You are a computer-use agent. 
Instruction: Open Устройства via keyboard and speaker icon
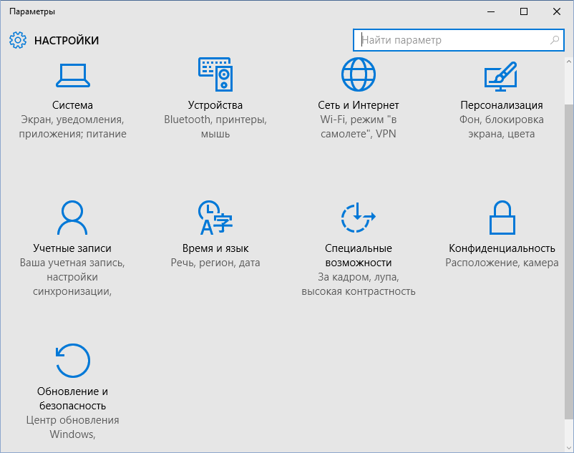pyautogui.click(x=215, y=74)
